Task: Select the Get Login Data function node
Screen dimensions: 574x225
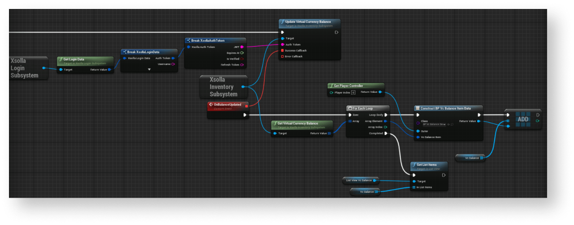Action: 85,60
